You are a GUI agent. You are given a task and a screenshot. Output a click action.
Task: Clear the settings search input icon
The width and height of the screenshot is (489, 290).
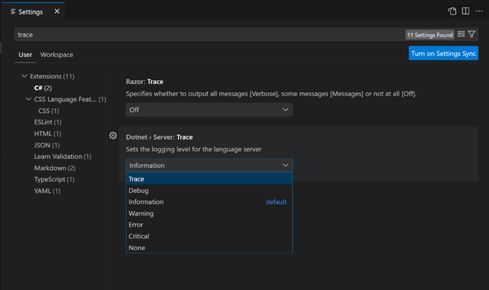point(461,35)
